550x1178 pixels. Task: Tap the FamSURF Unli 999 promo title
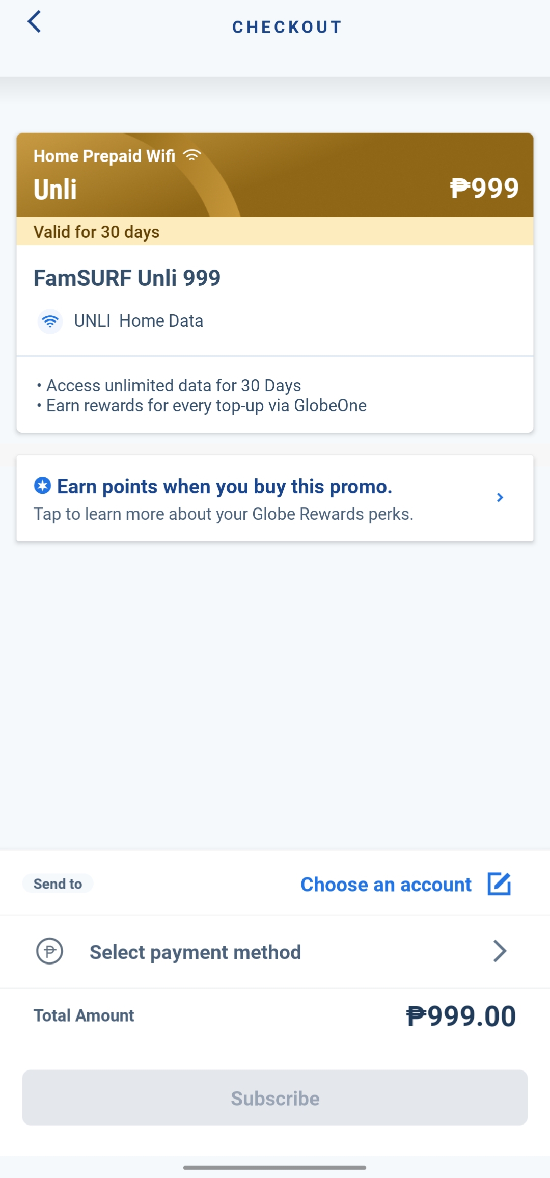click(x=127, y=278)
